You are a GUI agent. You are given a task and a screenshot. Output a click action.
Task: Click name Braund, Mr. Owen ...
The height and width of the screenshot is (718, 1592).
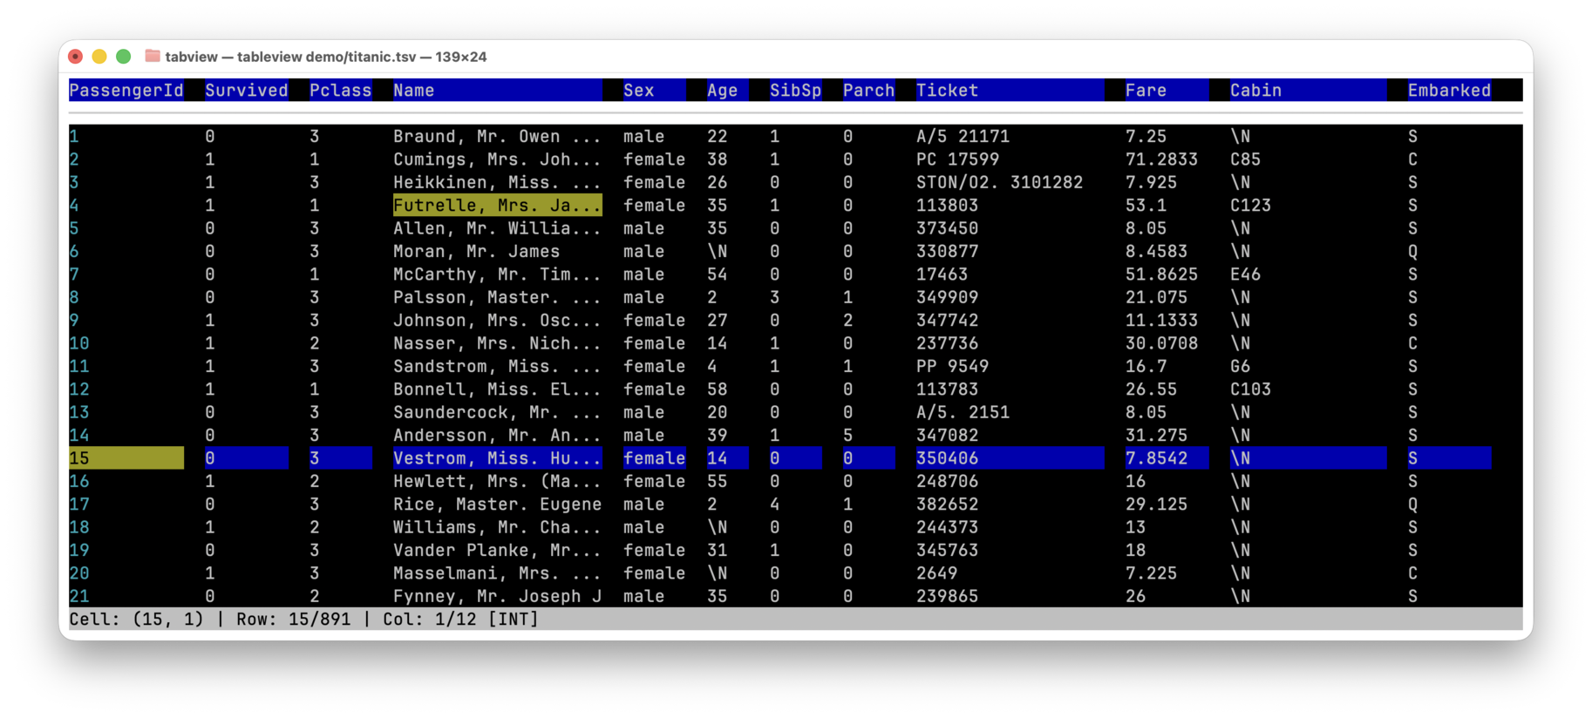[497, 137]
